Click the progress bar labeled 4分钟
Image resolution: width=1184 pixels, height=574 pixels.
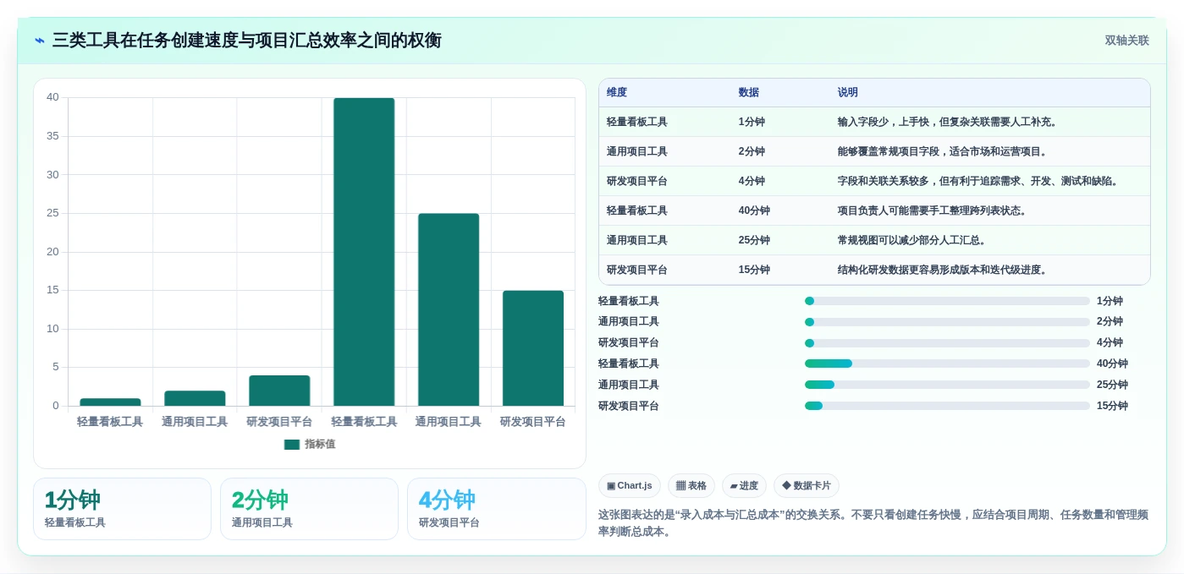click(947, 343)
